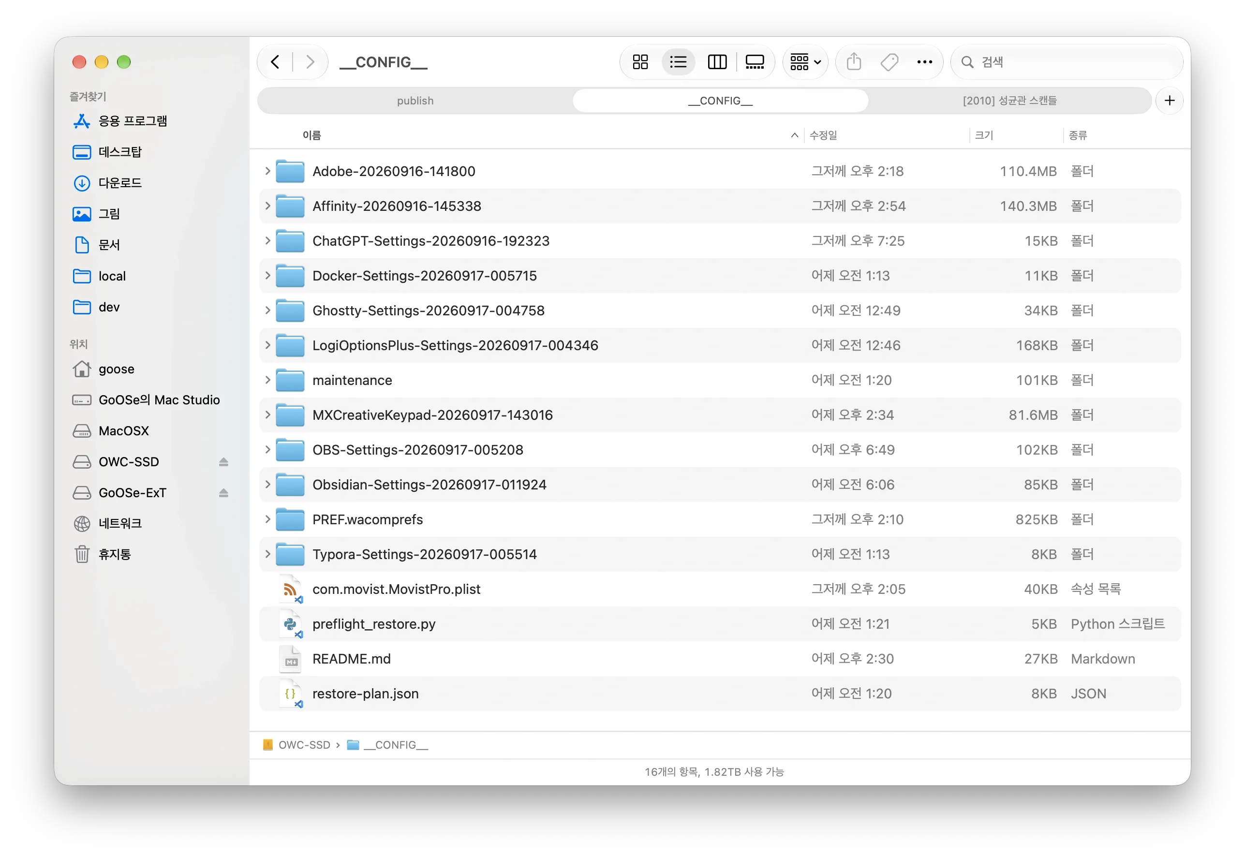Select the Docker-Settings folder icon
The width and height of the screenshot is (1245, 857).
click(290, 276)
